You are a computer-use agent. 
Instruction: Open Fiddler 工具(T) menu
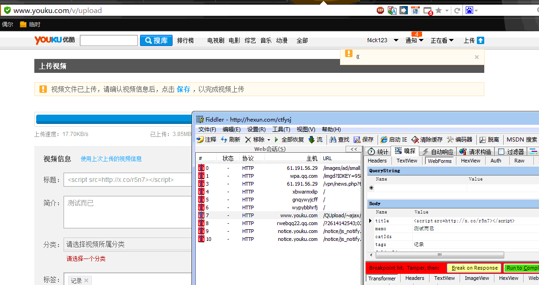point(281,129)
